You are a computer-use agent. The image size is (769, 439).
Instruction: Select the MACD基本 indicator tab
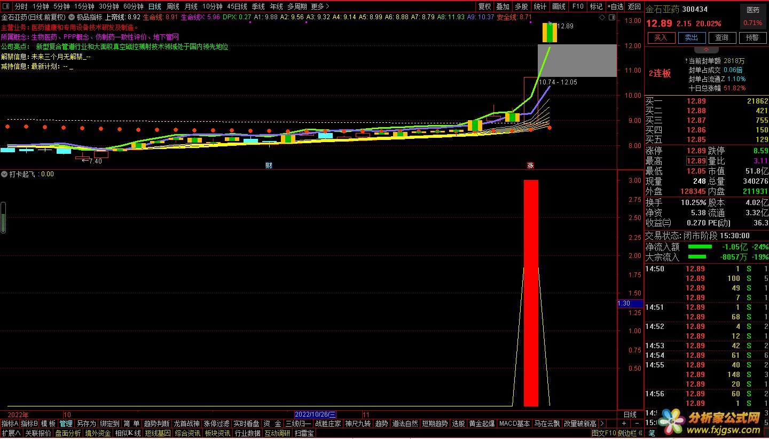coord(515,424)
